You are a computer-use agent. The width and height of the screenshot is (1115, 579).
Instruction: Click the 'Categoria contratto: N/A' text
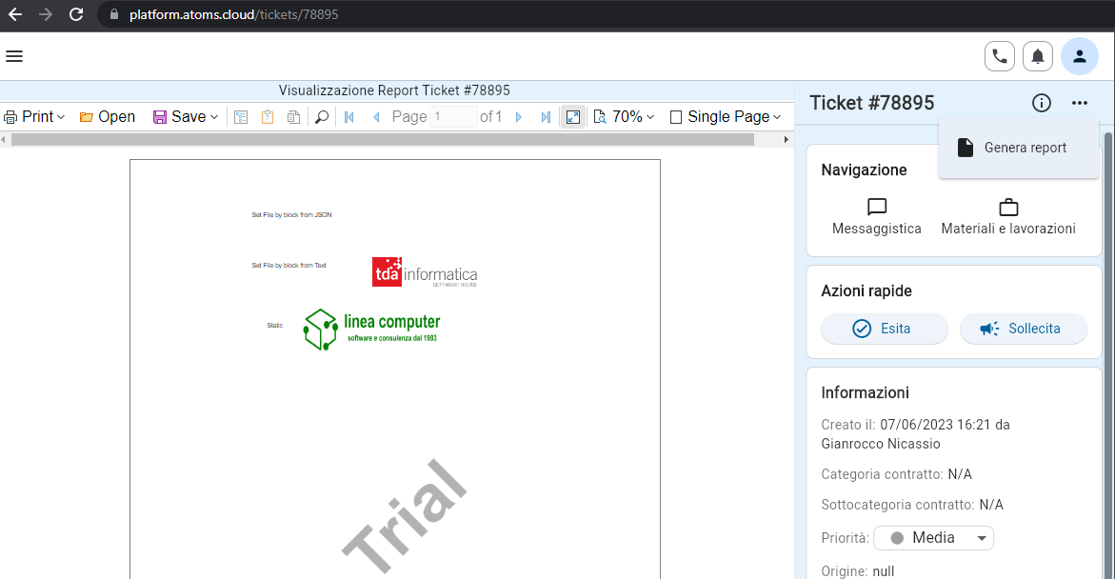coord(896,474)
